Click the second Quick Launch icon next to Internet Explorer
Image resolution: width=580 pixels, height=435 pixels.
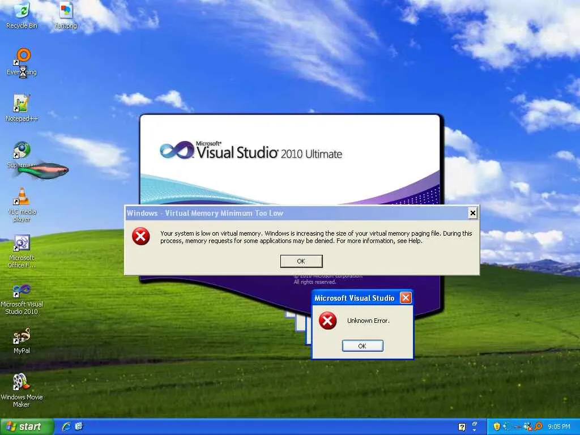pos(79,427)
